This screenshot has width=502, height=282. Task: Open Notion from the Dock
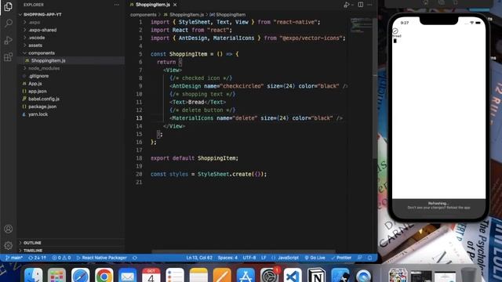(x=316, y=276)
